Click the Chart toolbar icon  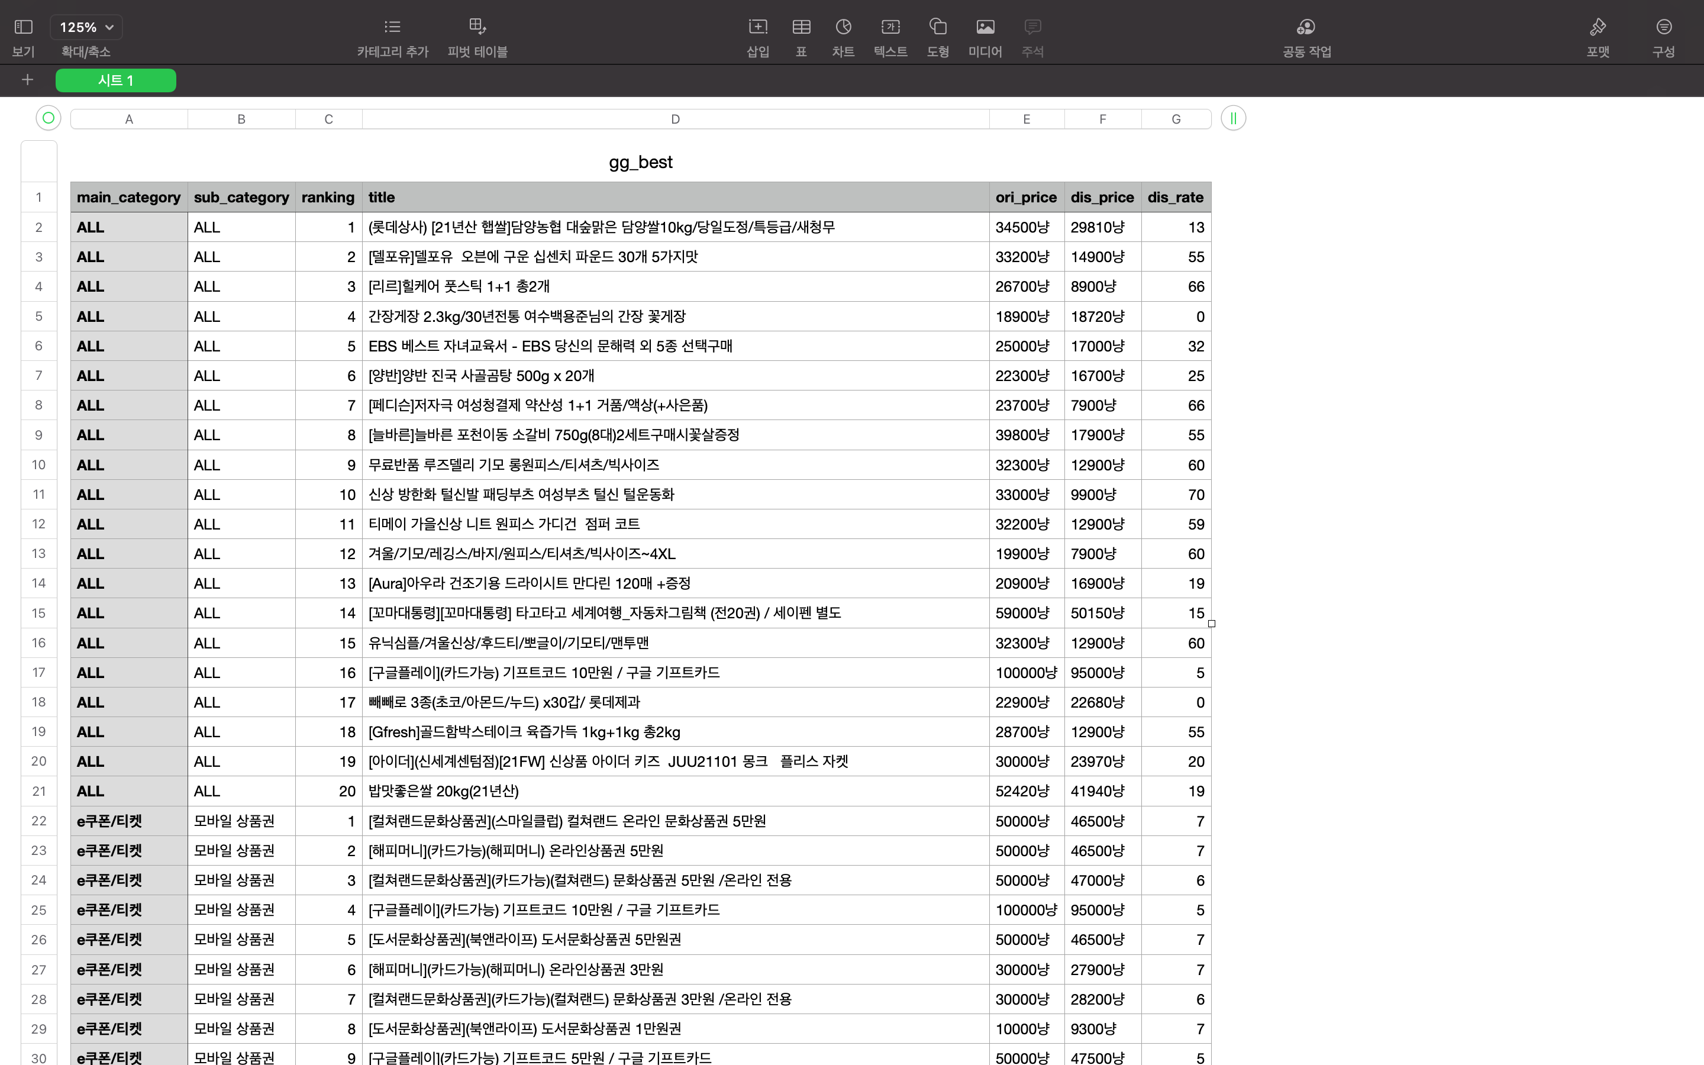(844, 27)
